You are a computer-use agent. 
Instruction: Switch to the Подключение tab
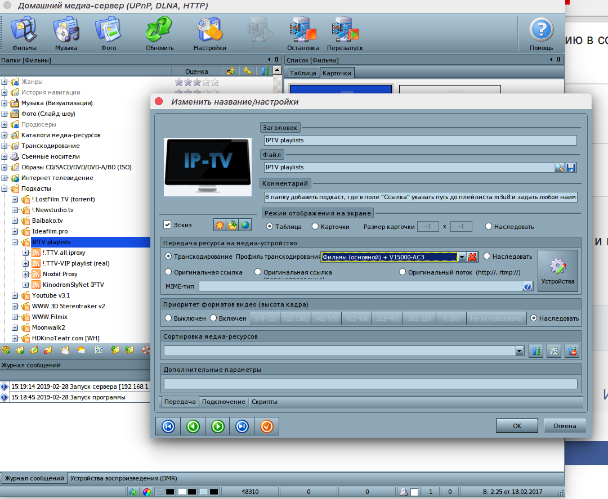pos(223,402)
